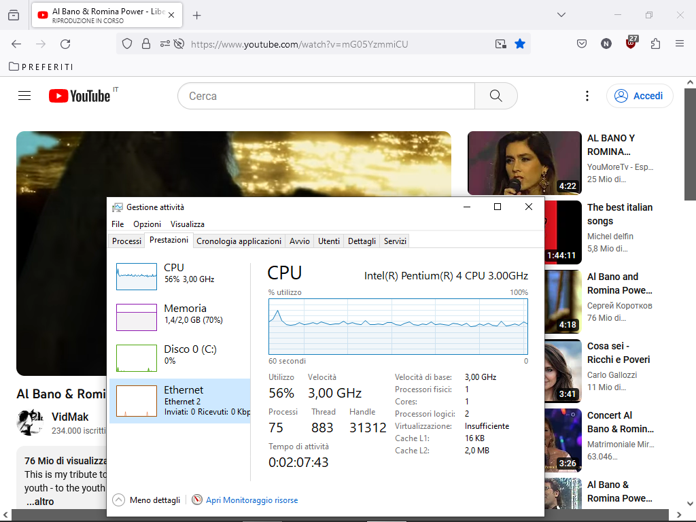The height and width of the screenshot is (522, 696).
Task: Open AL BANO Y ROMINA video thumbnail
Action: click(x=525, y=163)
